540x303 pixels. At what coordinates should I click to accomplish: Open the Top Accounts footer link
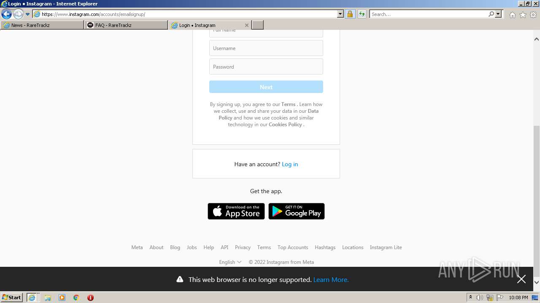point(293,247)
